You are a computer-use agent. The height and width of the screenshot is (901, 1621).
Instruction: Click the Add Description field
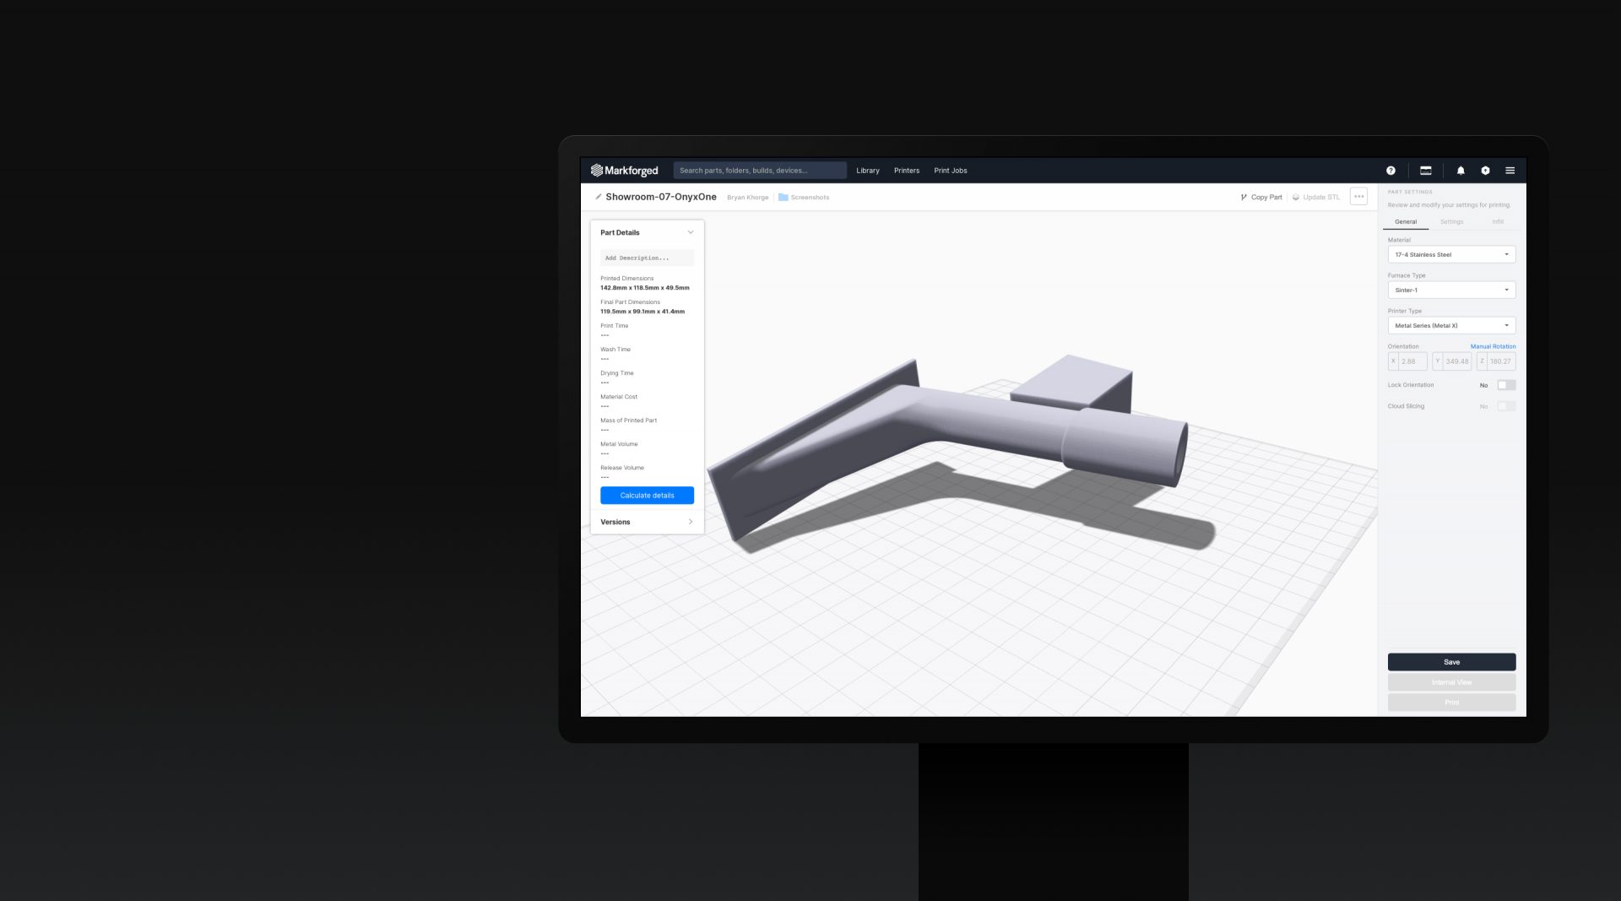pos(647,258)
